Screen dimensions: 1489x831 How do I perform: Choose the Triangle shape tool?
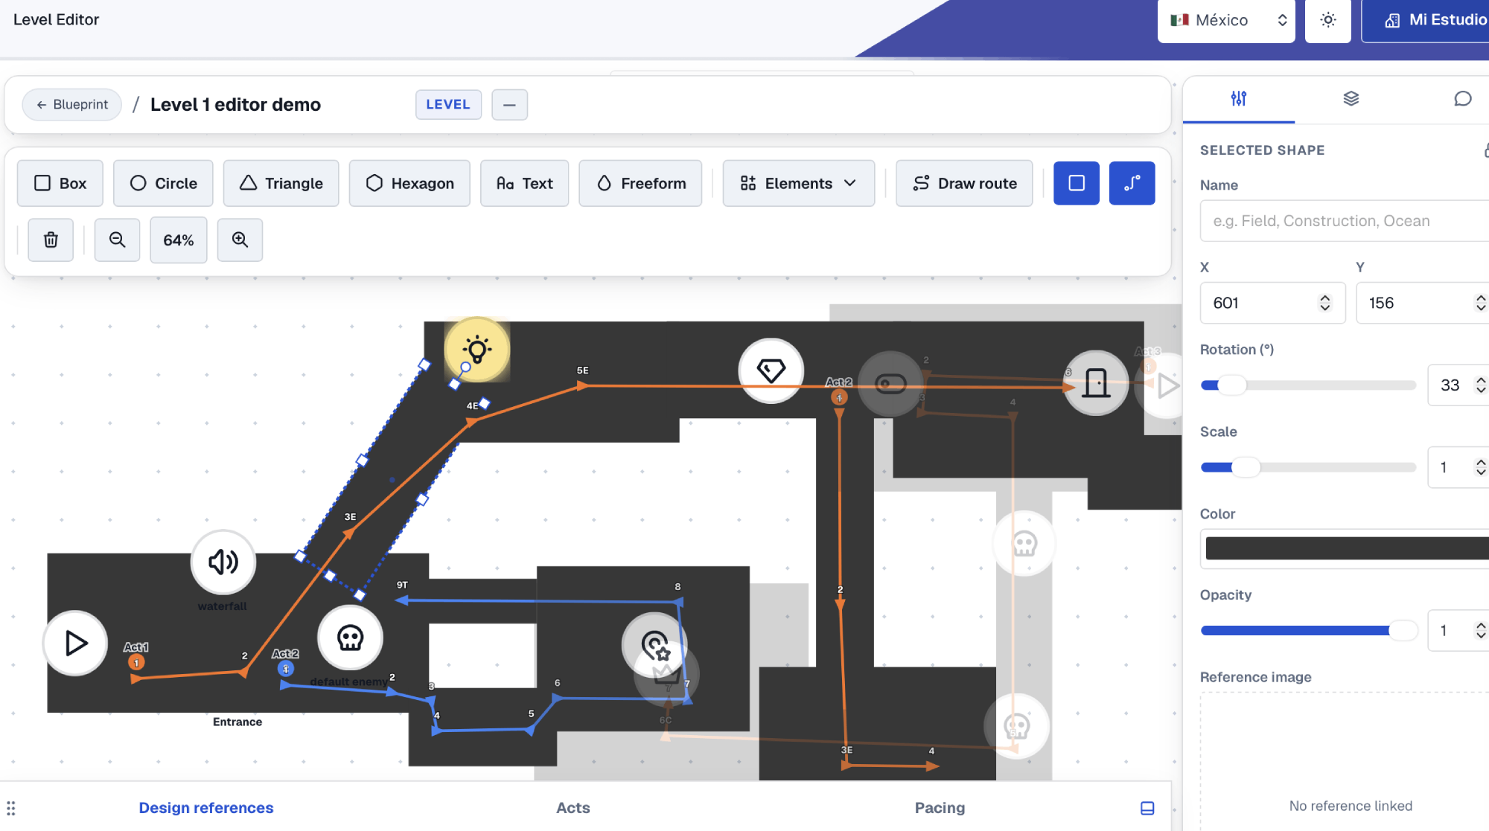[x=281, y=183]
